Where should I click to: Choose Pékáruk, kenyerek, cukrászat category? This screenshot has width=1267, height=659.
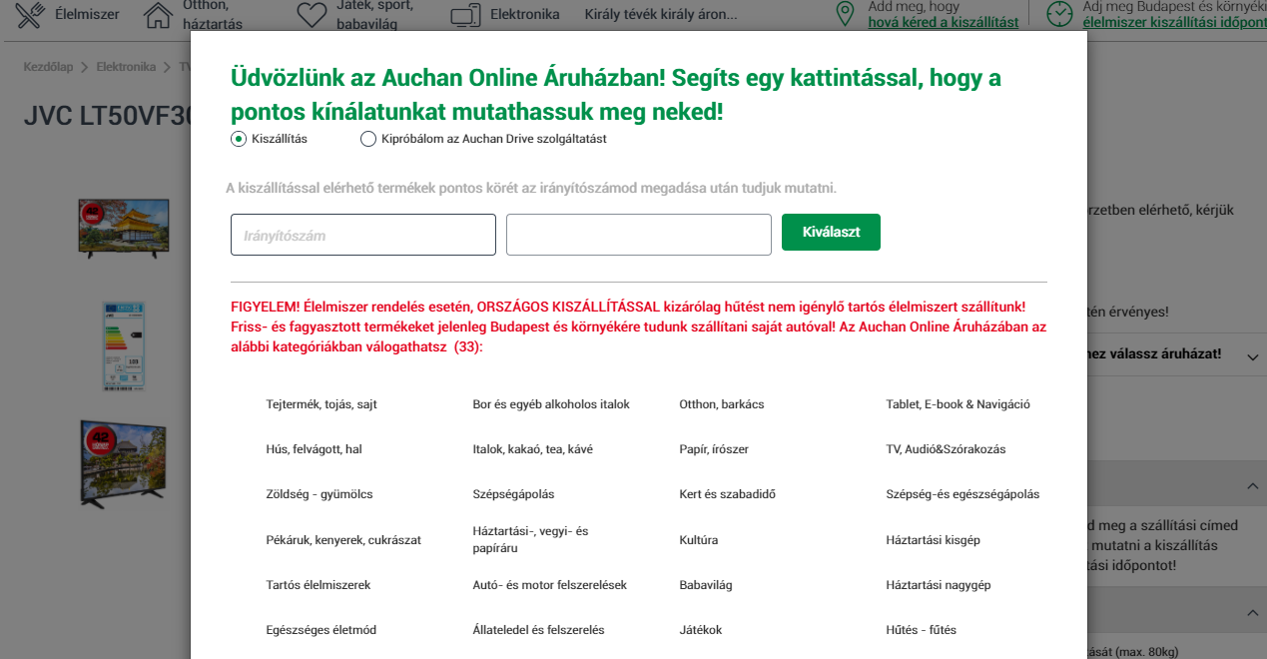pyautogui.click(x=343, y=540)
